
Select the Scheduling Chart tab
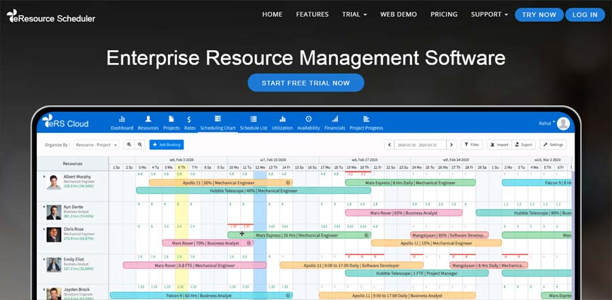pyautogui.click(x=218, y=123)
